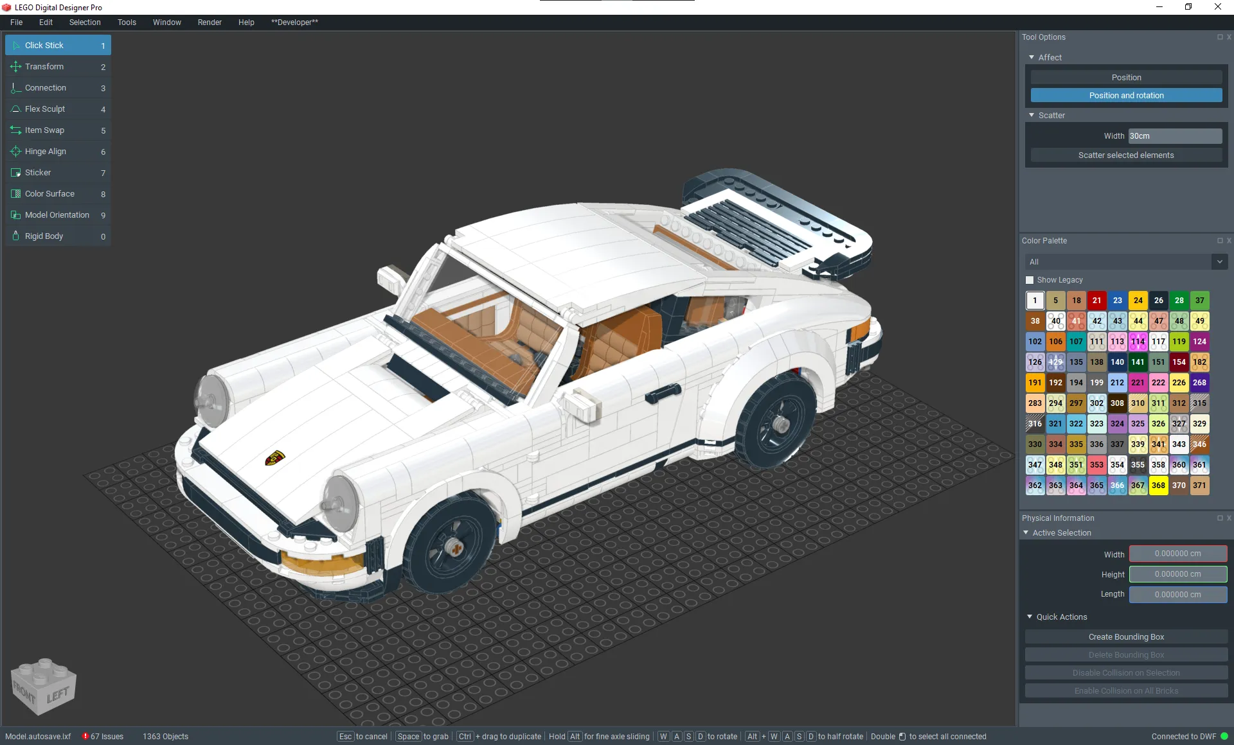Open the Selection menu
The height and width of the screenshot is (745, 1234).
[85, 22]
